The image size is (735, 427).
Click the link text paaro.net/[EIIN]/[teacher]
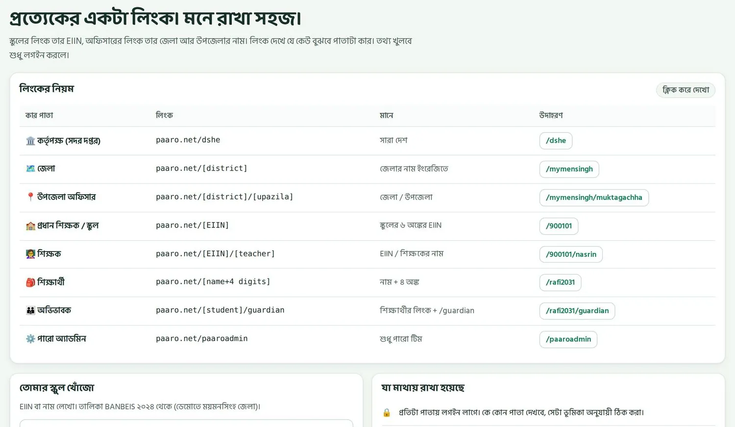pos(216,254)
